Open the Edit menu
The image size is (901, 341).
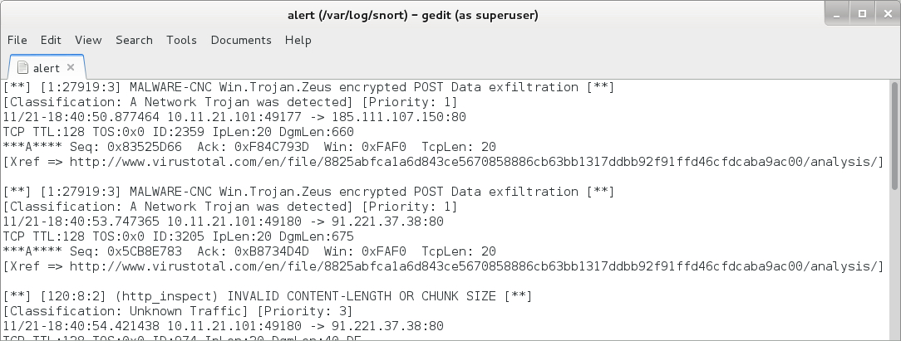coord(51,40)
